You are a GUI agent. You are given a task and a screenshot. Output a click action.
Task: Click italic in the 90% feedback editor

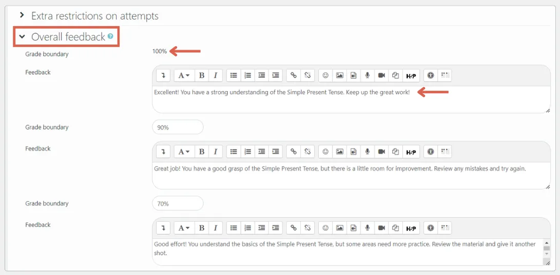(216, 152)
